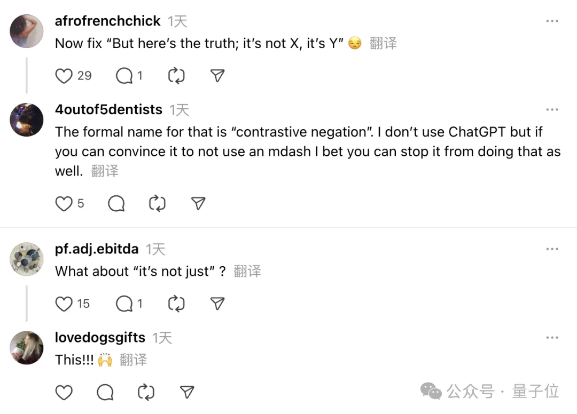Image resolution: width=577 pixels, height=414 pixels.
Task: Open the options menu on lovedogsgifts' comment
Action: click(552, 337)
